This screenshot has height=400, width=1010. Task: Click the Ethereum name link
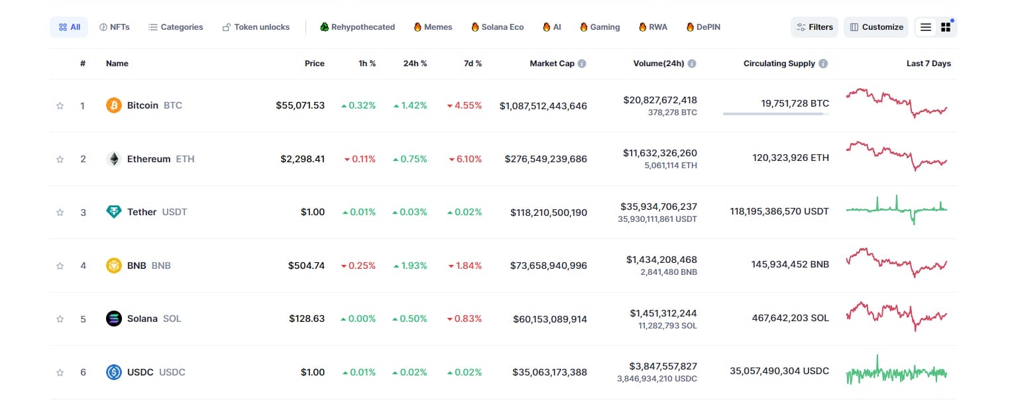[149, 158]
